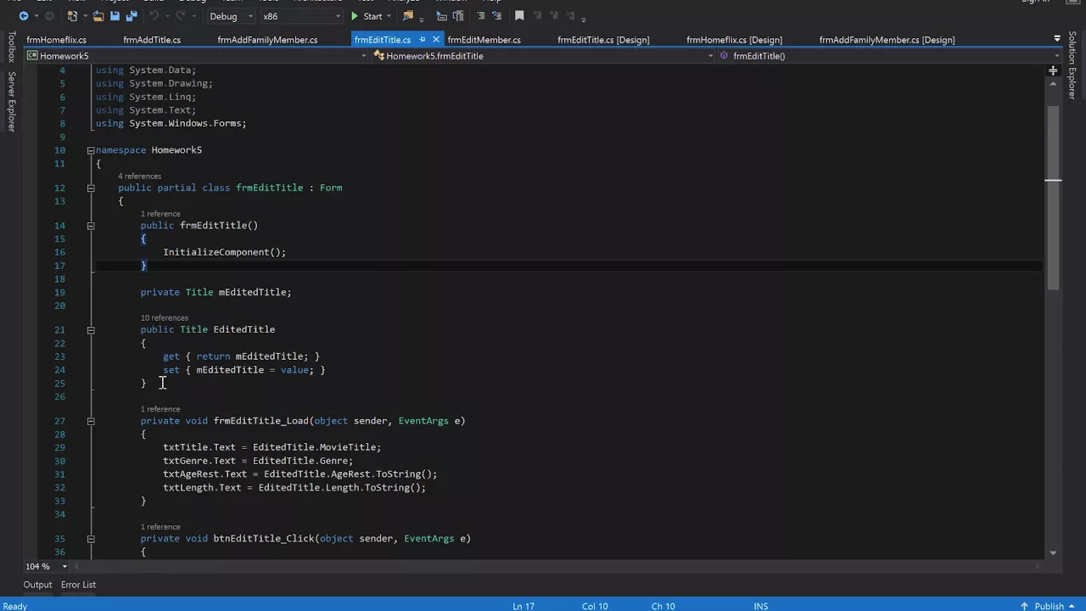Click the InitializeComponent(); call on line 16
This screenshot has height=611, width=1086.
click(225, 252)
